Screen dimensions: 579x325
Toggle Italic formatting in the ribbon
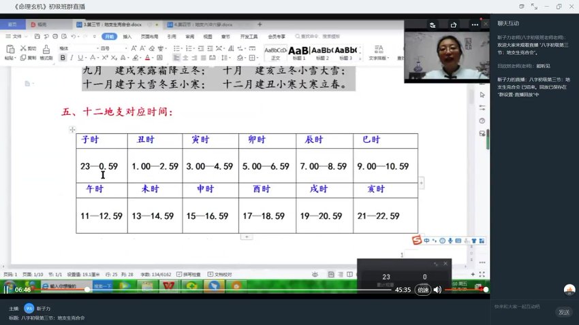[x=72, y=58]
